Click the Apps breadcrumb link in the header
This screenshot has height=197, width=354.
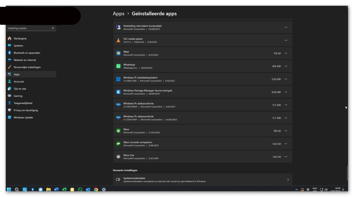tap(119, 13)
